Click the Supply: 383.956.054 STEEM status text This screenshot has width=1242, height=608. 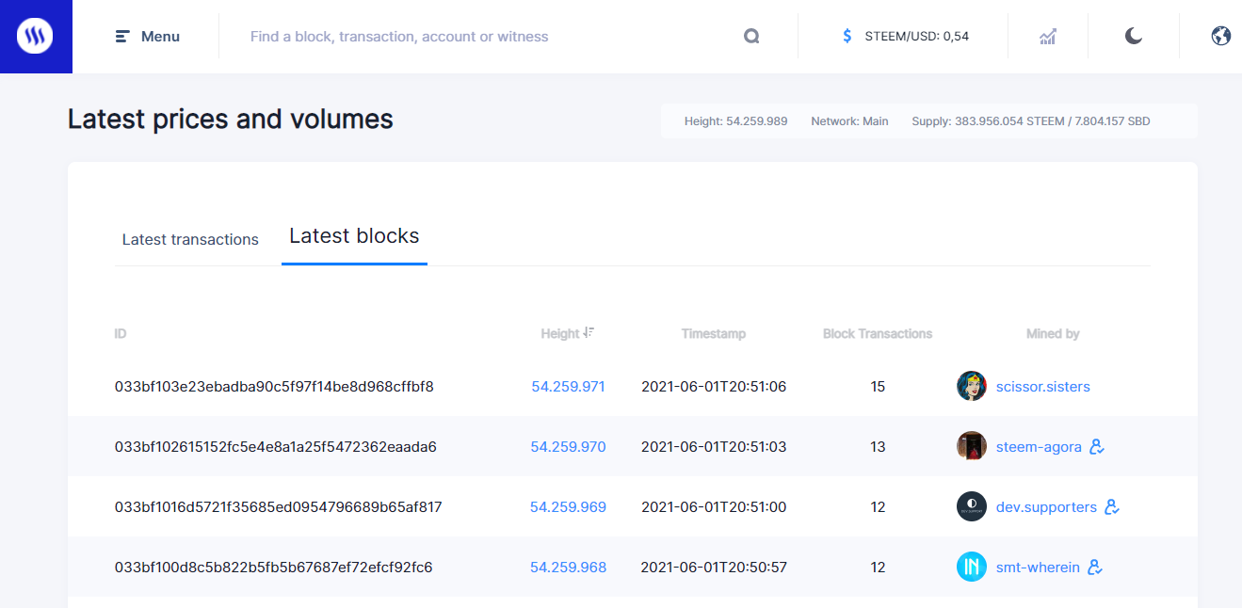point(1031,121)
